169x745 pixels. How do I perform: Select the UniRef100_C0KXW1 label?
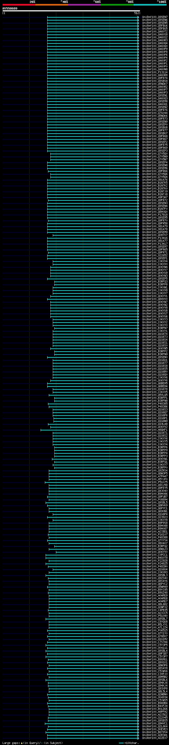(x=154, y=288)
